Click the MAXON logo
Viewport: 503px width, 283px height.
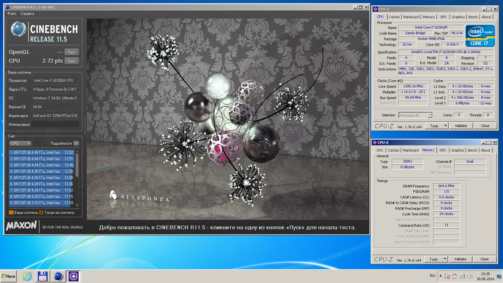click(x=21, y=225)
